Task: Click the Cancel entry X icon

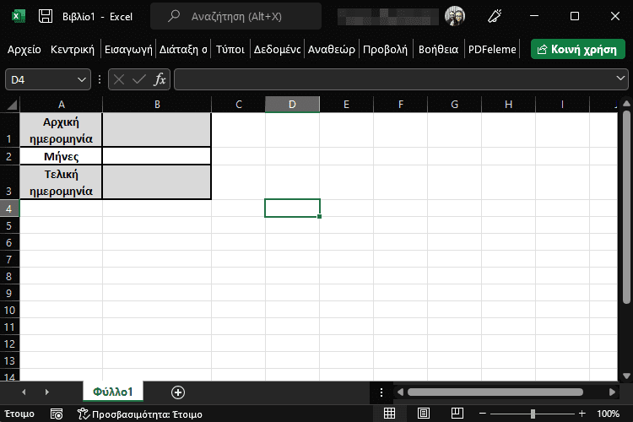Action: click(119, 79)
